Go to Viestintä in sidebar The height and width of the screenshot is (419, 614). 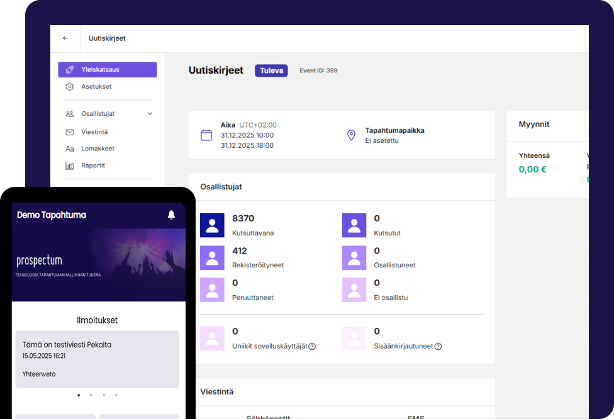pos(94,132)
